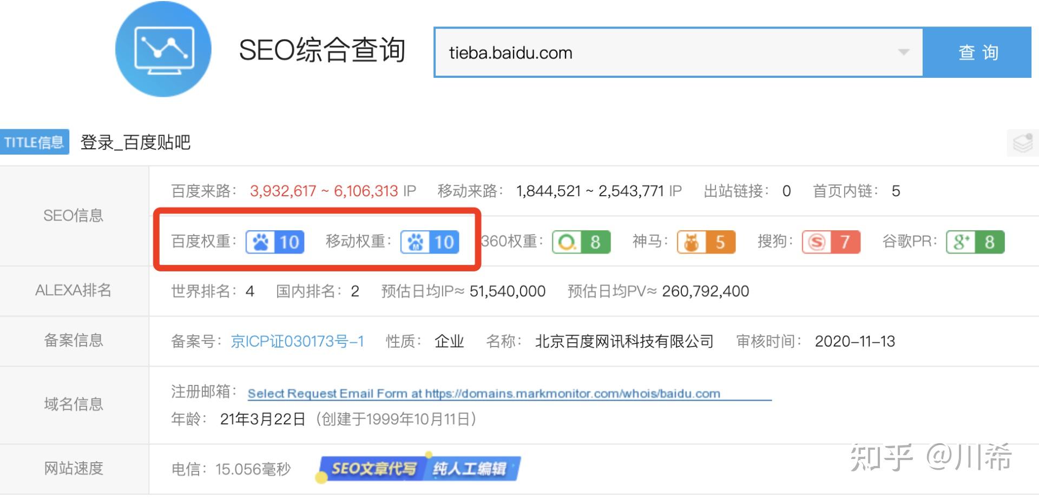Viewport: 1039px width, 499px height.
Task: Click the domain age 21年3月22日
Action: point(263,420)
